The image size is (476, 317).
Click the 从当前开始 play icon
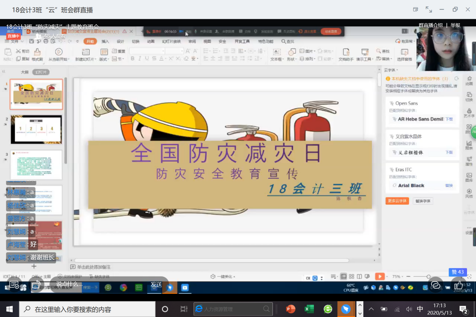tap(59, 52)
